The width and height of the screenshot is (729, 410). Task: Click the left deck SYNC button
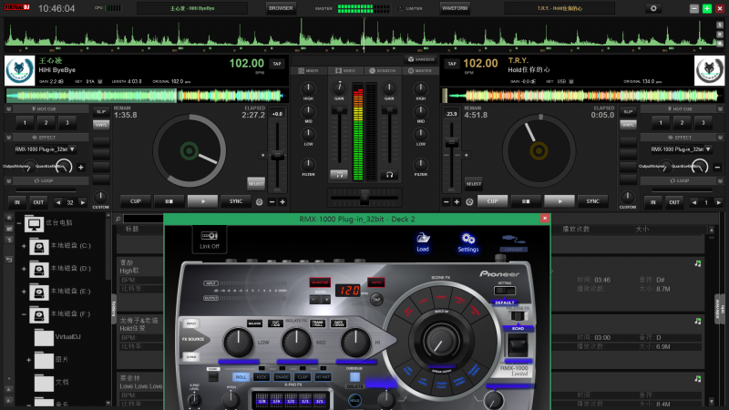[x=236, y=200]
